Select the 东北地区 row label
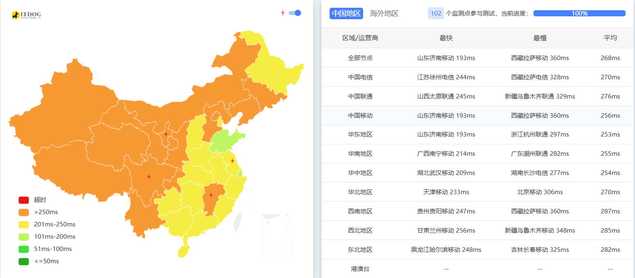The height and width of the screenshot is (278, 635). click(360, 250)
